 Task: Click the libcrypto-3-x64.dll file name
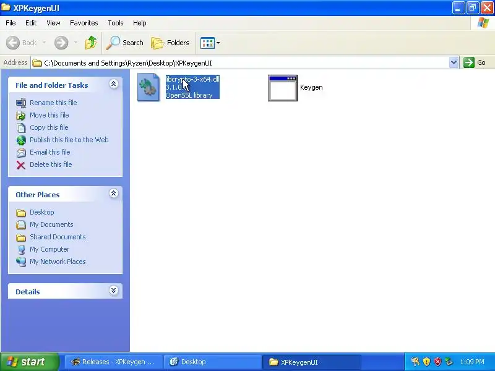tap(192, 79)
